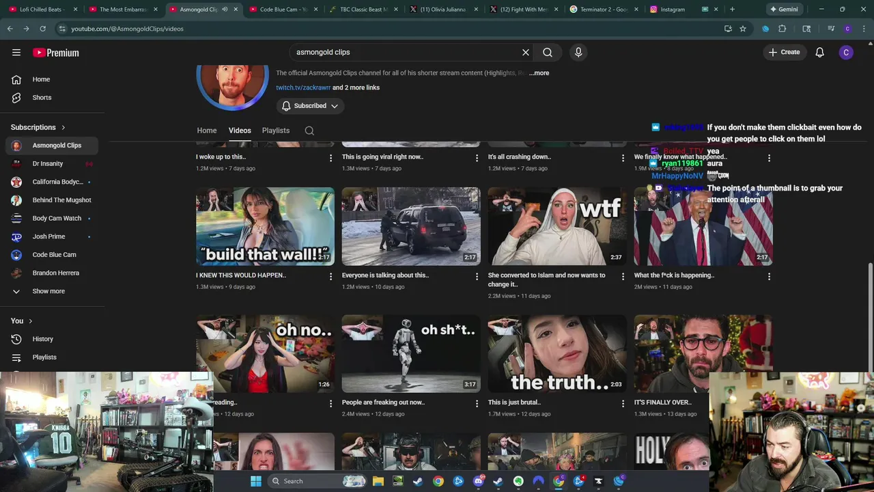This screenshot has width=874, height=492.
Task: Expand channel description with ...more
Action: (x=539, y=72)
